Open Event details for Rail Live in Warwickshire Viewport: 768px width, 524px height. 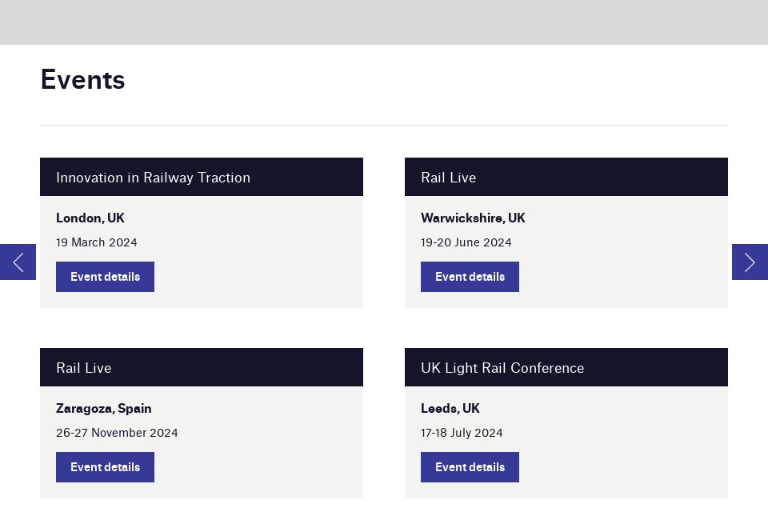[470, 276]
